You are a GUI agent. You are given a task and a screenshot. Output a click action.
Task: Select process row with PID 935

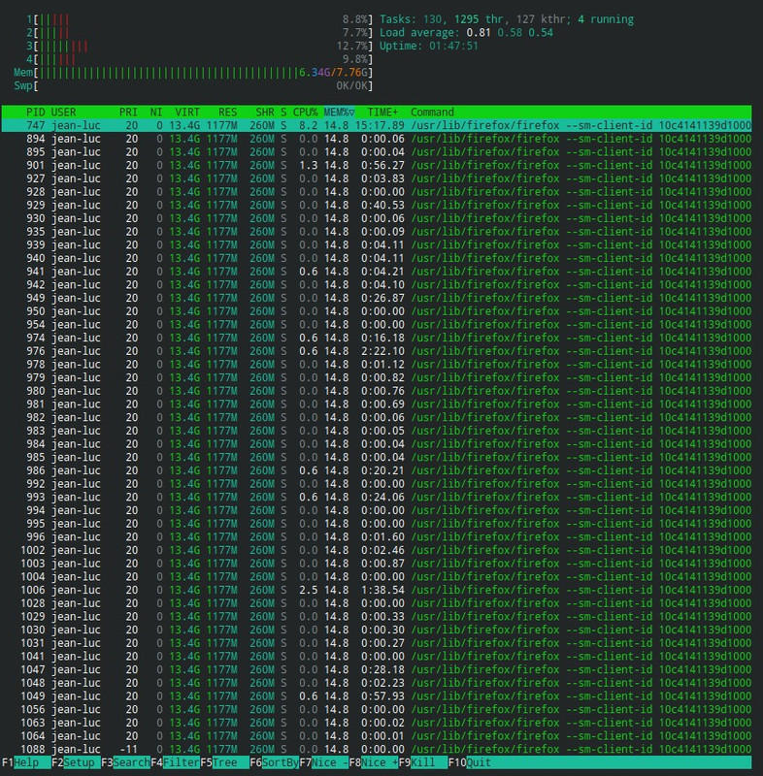377,232
